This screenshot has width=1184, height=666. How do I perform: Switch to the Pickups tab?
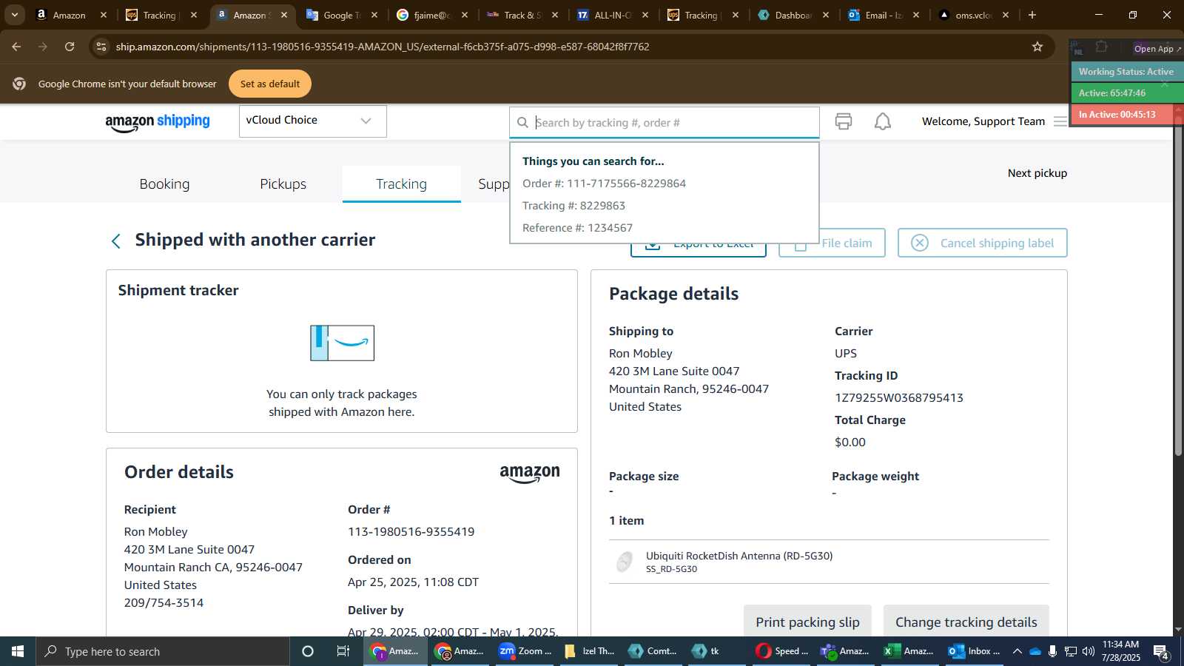pyautogui.click(x=283, y=184)
